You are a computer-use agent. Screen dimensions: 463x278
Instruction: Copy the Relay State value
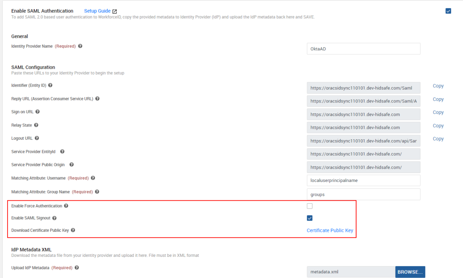[x=438, y=126]
